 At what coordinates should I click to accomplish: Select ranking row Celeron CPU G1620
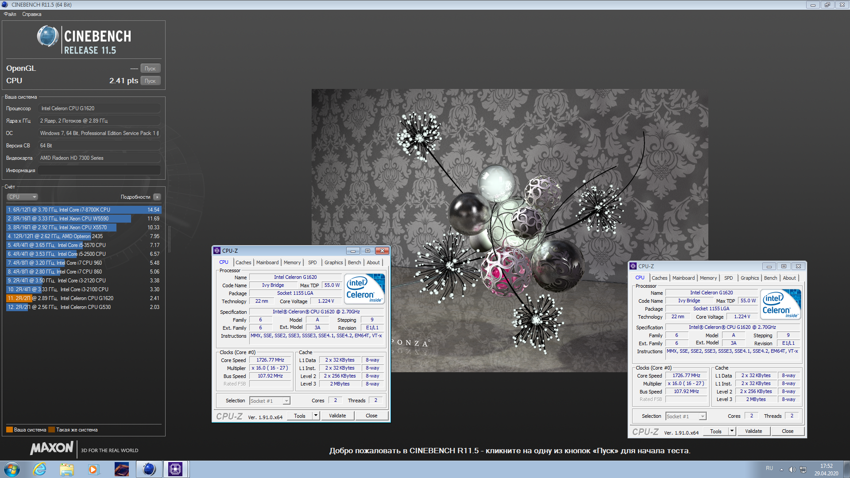point(83,298)
